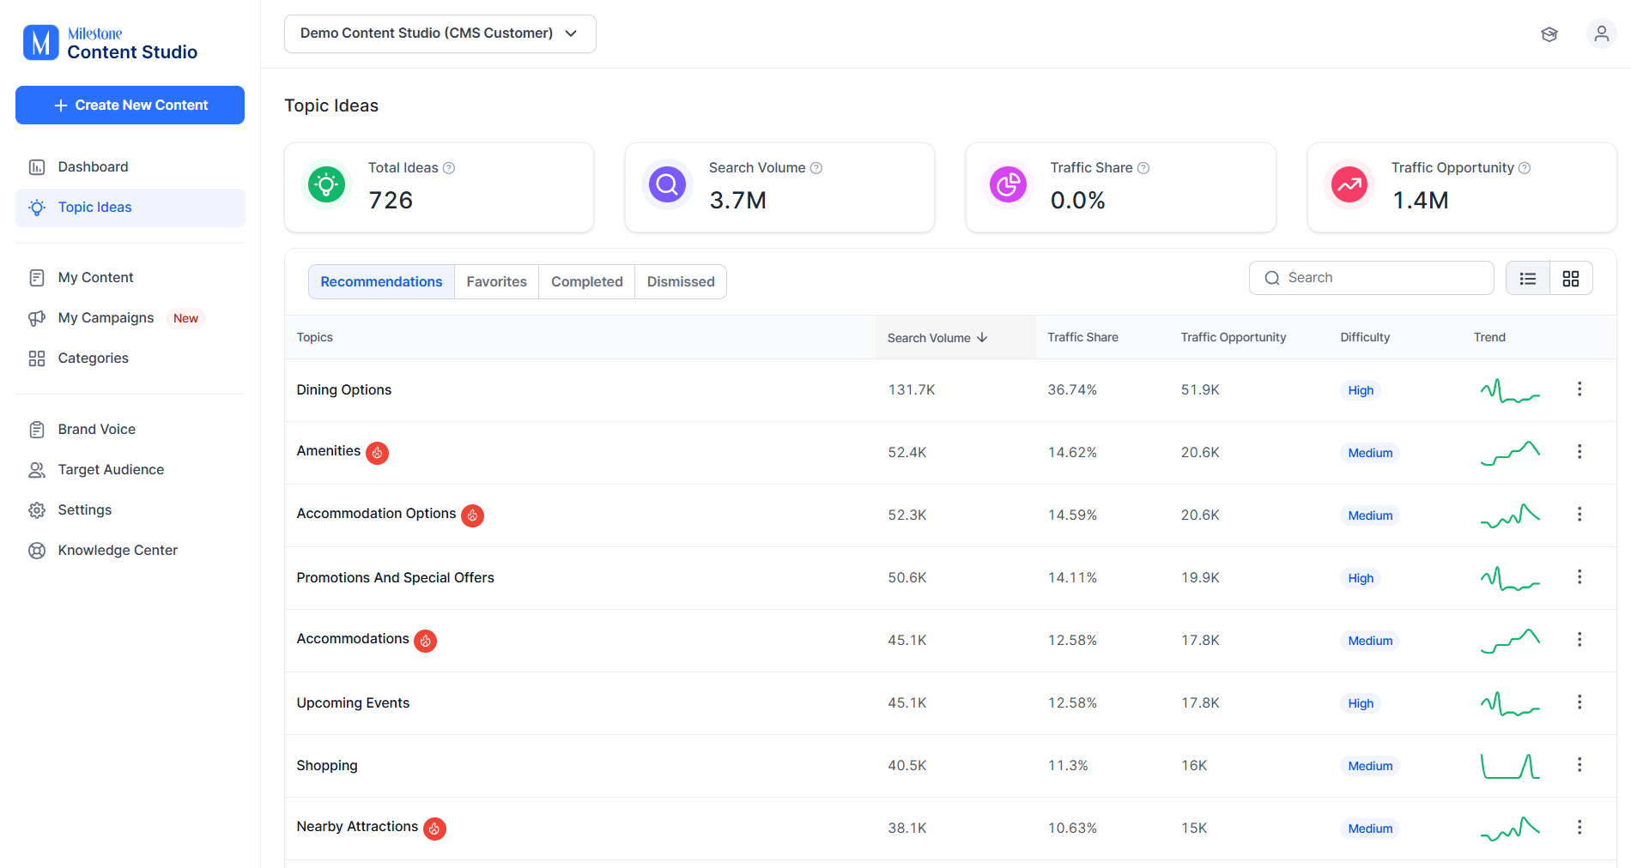Screen dimensions: 1631x868
Task: Open My Campaigns in the sidebar
Action: [106, 318]
